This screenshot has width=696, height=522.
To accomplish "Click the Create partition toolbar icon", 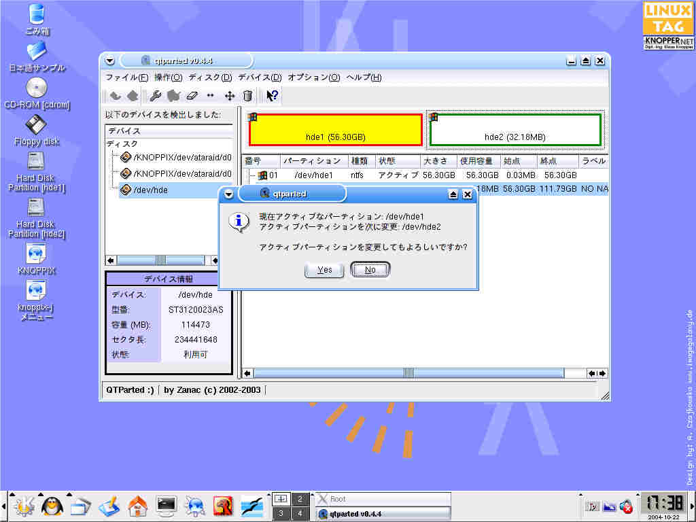I will coord(173,95).
